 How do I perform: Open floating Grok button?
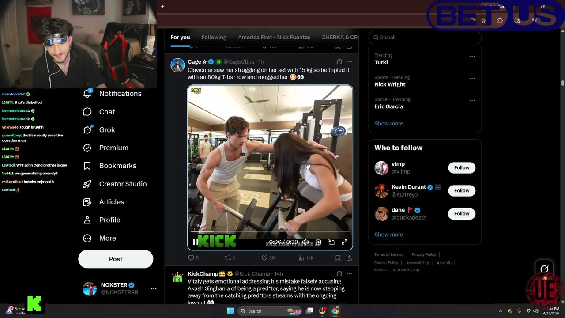point(544,269)
